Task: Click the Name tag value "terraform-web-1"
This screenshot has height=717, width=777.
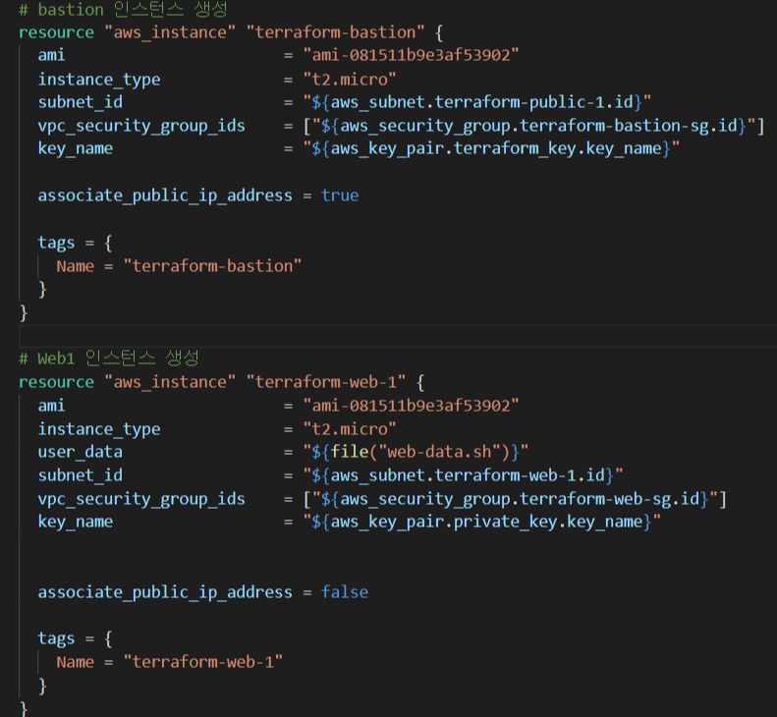Action: point(203,662)
